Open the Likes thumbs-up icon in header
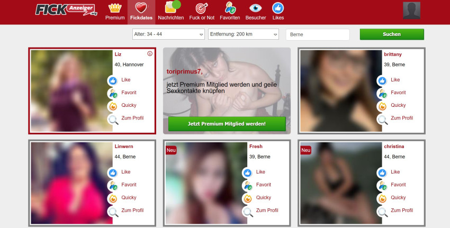Viewport: 450px width, 228px height. (278, 8)
